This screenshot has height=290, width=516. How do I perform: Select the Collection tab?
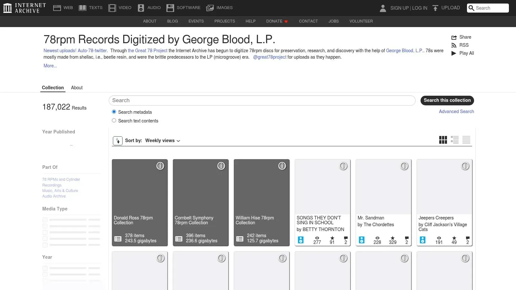[53, 88]
